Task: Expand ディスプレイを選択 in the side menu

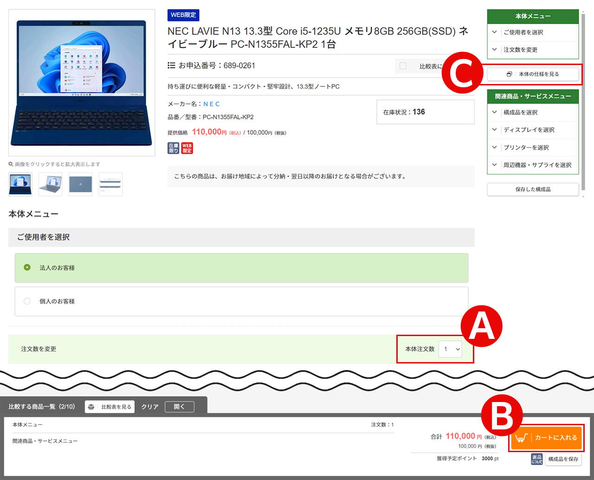Action: pyautogui.click(x=533, y=130)
